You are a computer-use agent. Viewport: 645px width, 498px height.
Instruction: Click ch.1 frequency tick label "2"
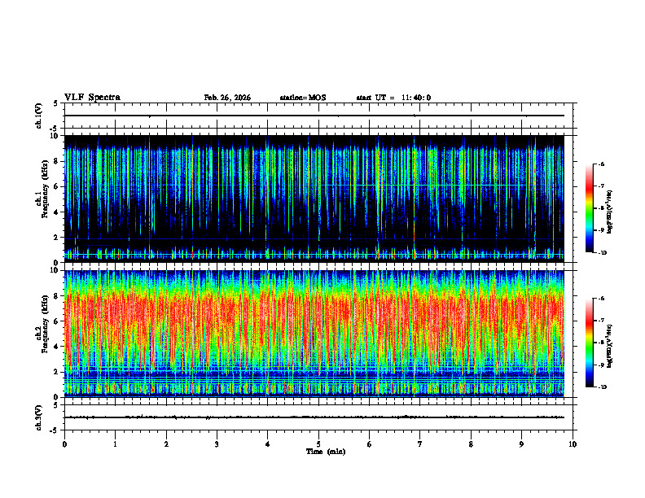pos(56,238)
